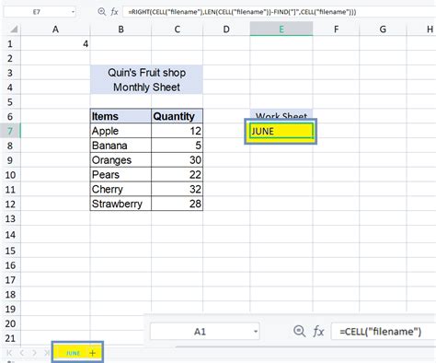Viewport: 436px width, 363px height.
Task: Click the quantity 22 cell for Pears
Action: tap(177, 174)
